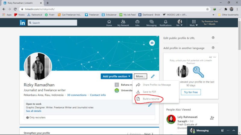Open 30 connections link
This screenshot has height=135, width=241.
pyautogui.click(x=77, y=95)
